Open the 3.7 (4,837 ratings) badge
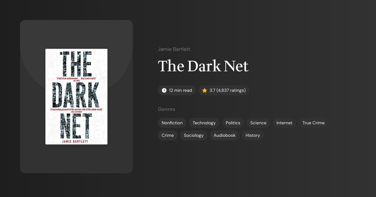The image size is (376, 197). 224,90
